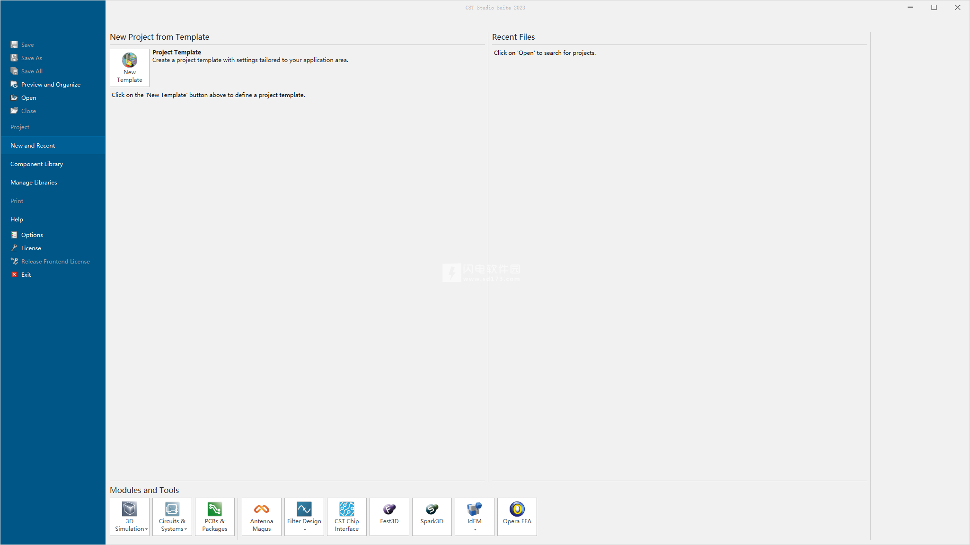
Task: Click the Modules and Tools heading
Action: point(144,490)
